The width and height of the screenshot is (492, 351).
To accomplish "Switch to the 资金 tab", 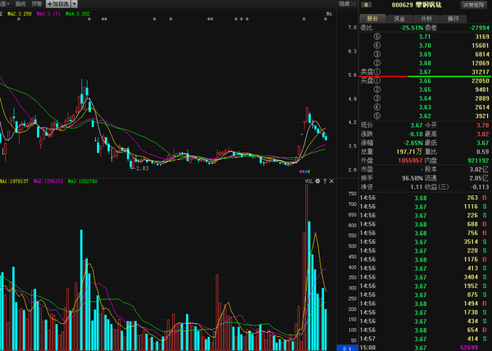I will pyautogui.click(x=399, y=19).
